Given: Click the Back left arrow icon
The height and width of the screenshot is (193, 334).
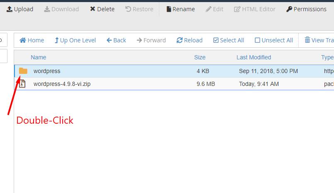Looking at the screenshot, I should (109, 40).
